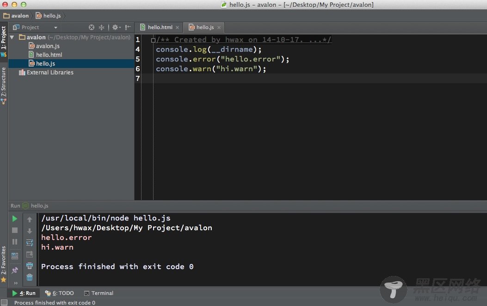Open the 2: Favorites side panel
487x306 pixels.
tap(3, 264)
